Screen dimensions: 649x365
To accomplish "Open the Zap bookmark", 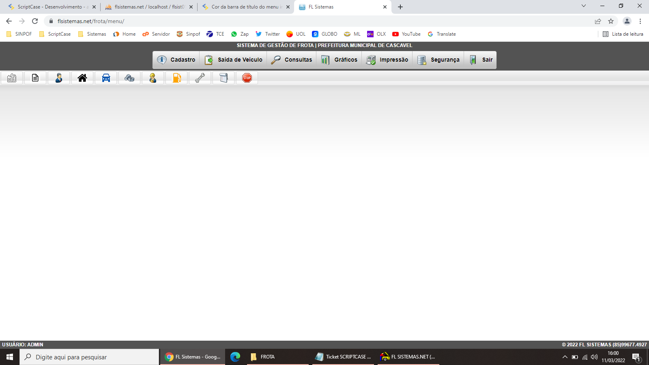I will point(240,34).
